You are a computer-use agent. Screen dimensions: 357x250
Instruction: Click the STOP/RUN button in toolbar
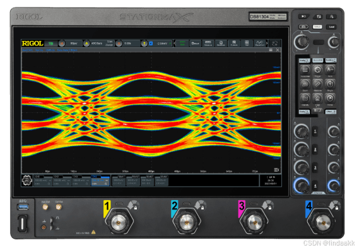[182, 44]
